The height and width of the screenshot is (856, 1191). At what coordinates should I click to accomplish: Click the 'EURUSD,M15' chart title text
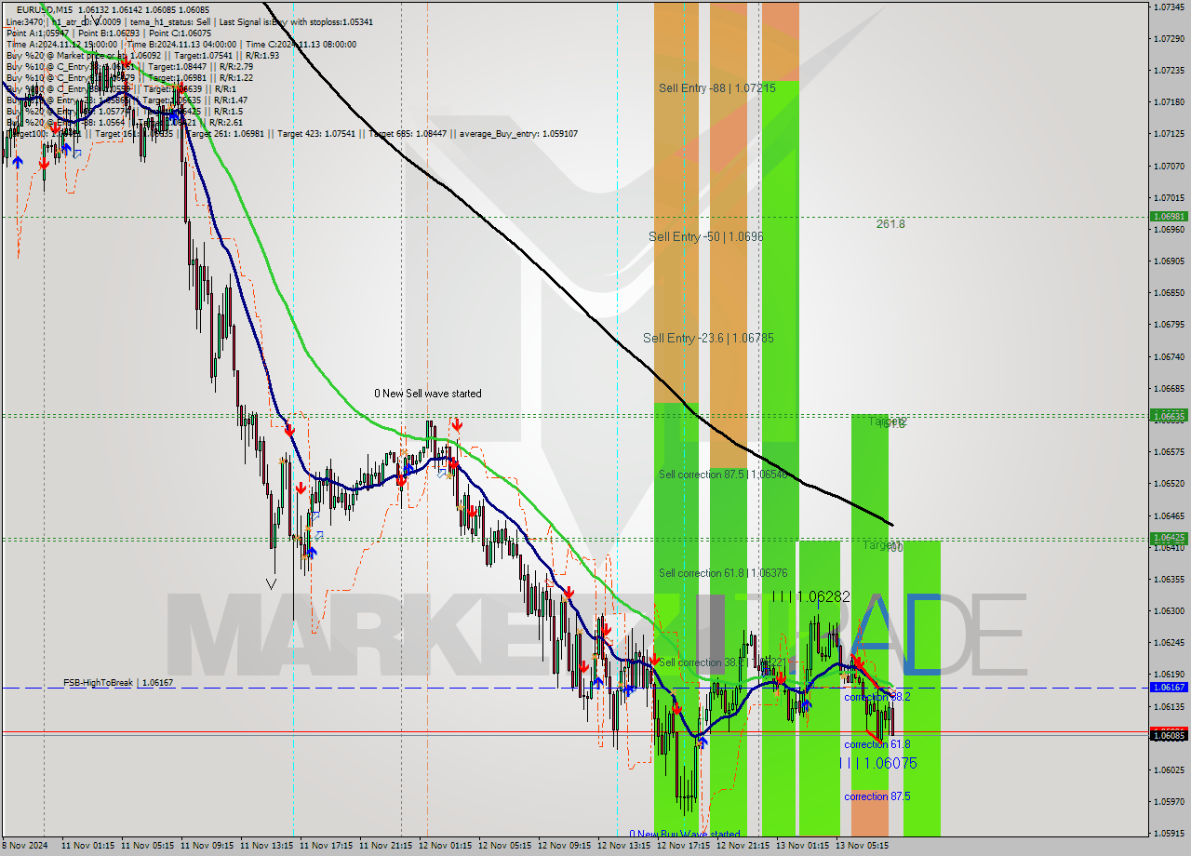pos(45,9)
